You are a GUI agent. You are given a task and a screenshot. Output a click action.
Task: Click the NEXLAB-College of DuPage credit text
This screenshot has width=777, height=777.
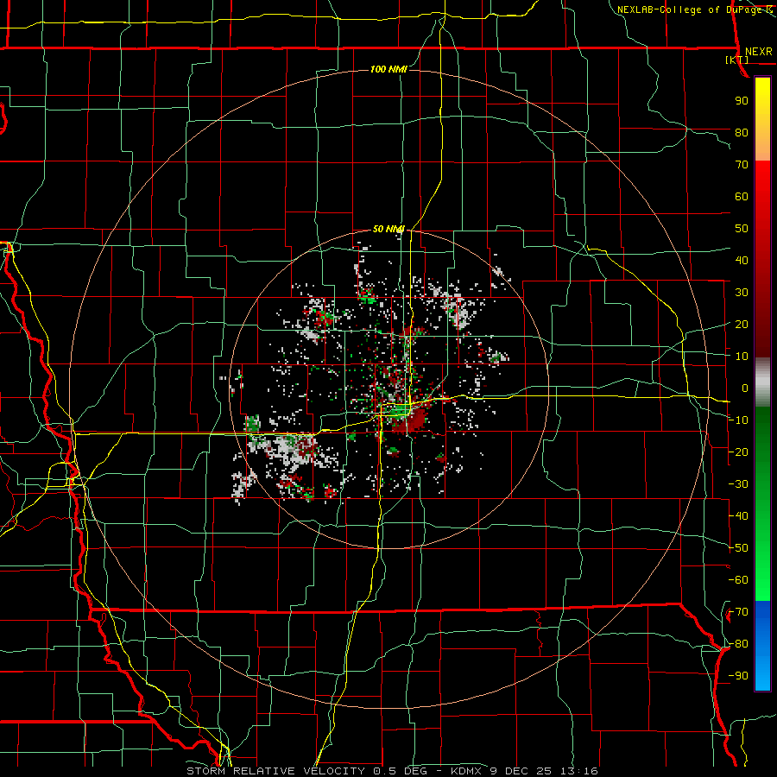click(x=692, y=9)
